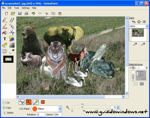Open the 100% zoom level dropdown
This screenshot has width=150, height=118.
click(147, 26)
